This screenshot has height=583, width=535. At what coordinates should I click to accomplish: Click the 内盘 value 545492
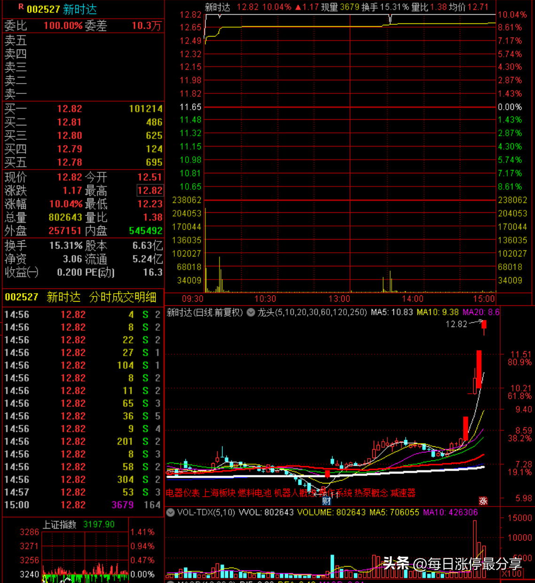pos(146,231)
